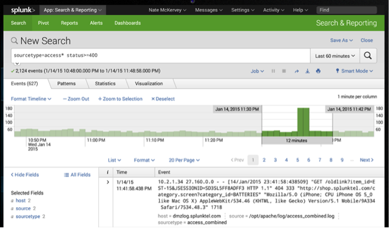Go to results page 7
The height and width of the screenshot is (229, 389).
pos(320,160)
